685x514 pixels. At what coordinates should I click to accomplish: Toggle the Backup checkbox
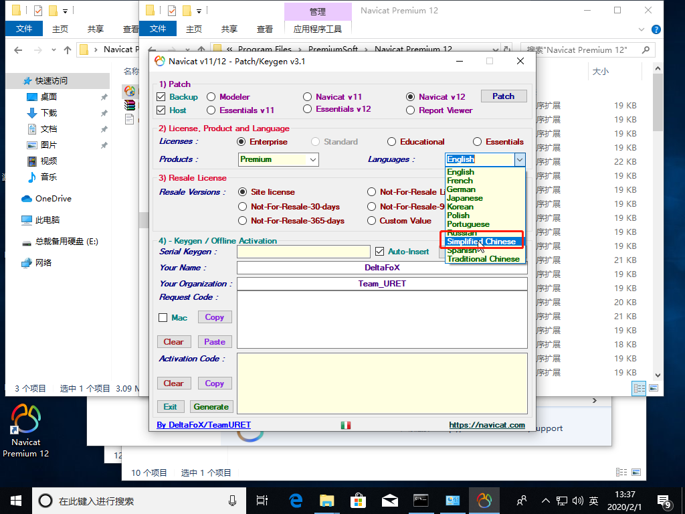(x=161, y=96)
